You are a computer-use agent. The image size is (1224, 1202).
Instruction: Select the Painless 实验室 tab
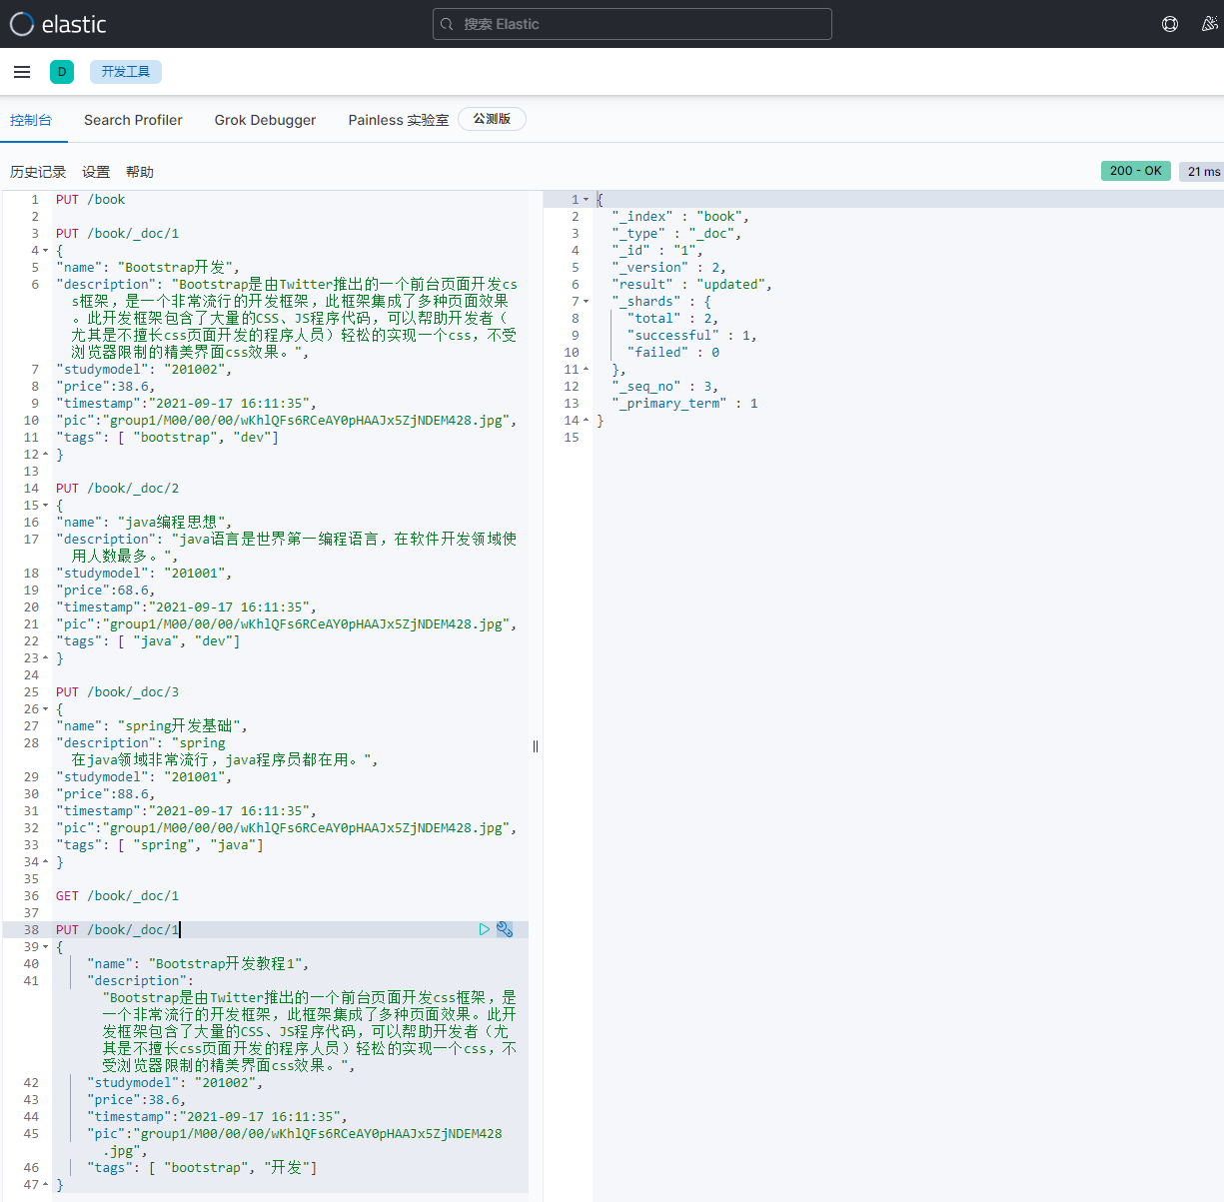(398, 120)
